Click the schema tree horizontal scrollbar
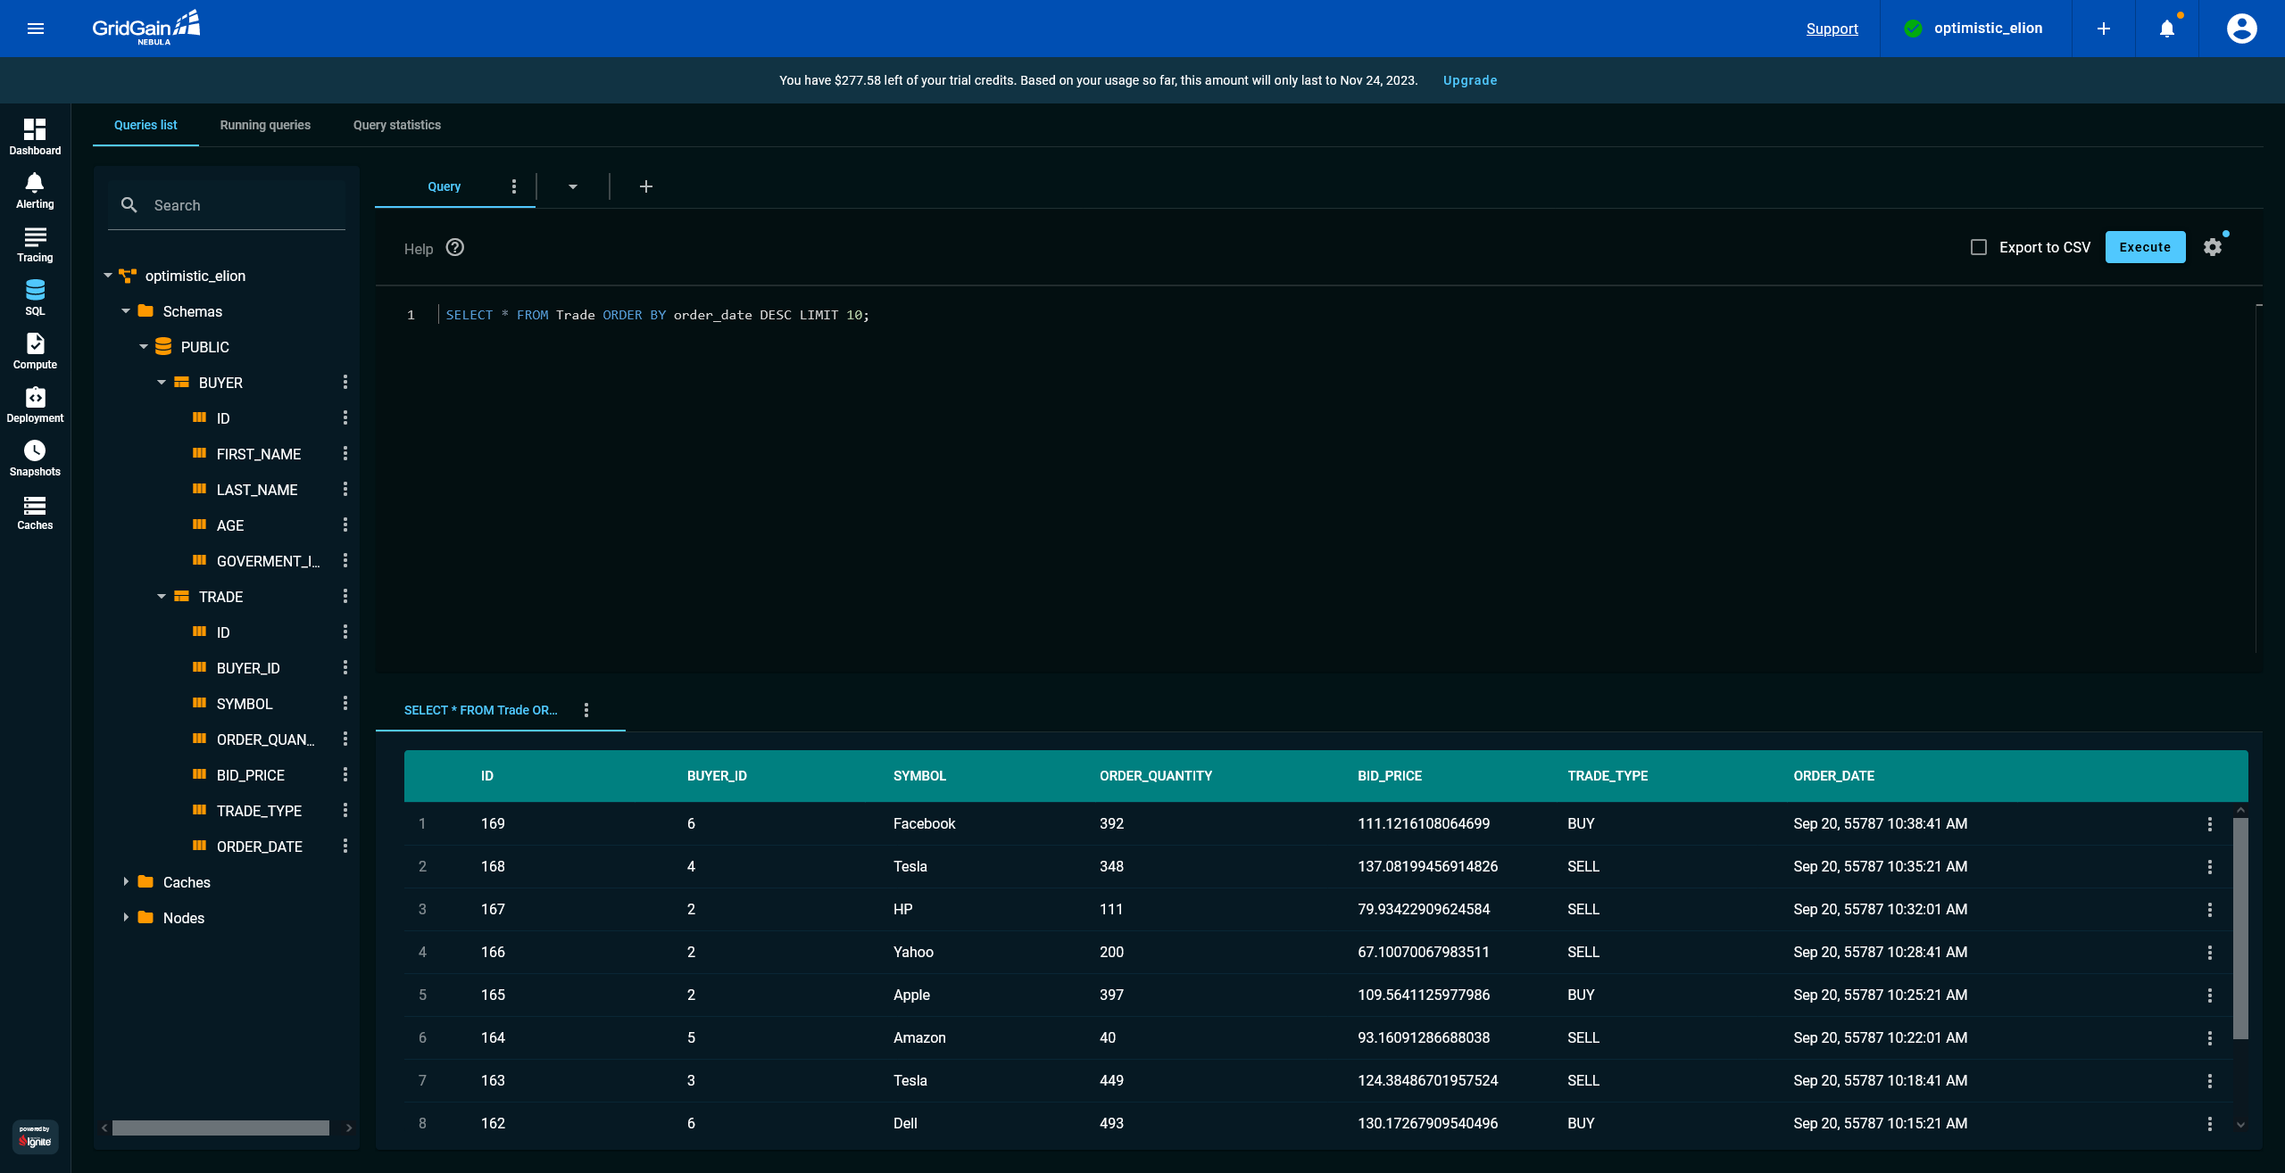2285x1173 pixels. [x=220, y=1128]
